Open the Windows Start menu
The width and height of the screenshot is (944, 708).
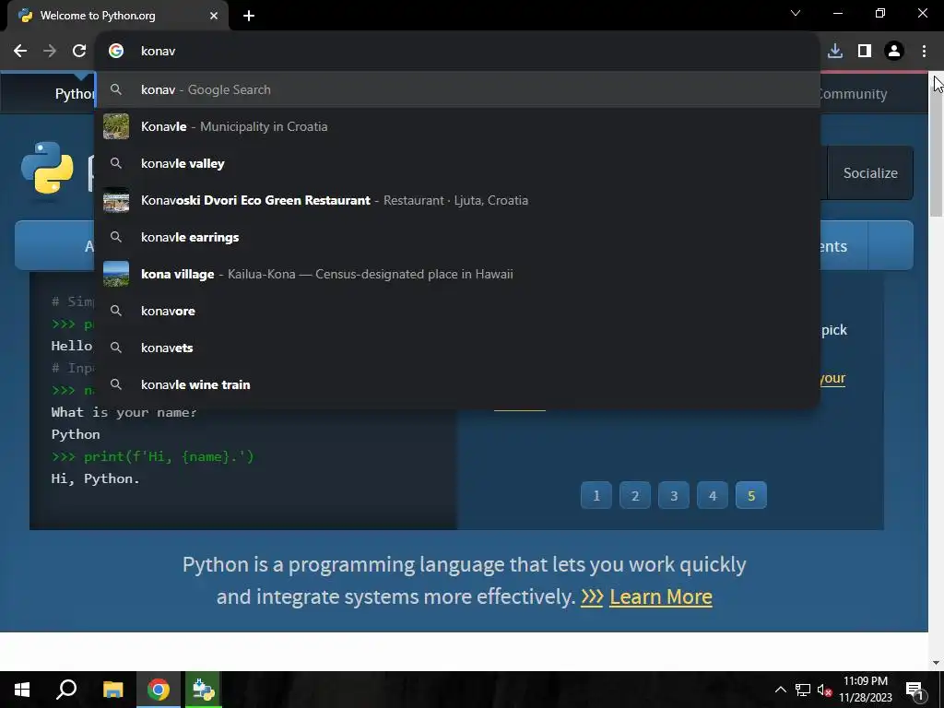(22, 690)
